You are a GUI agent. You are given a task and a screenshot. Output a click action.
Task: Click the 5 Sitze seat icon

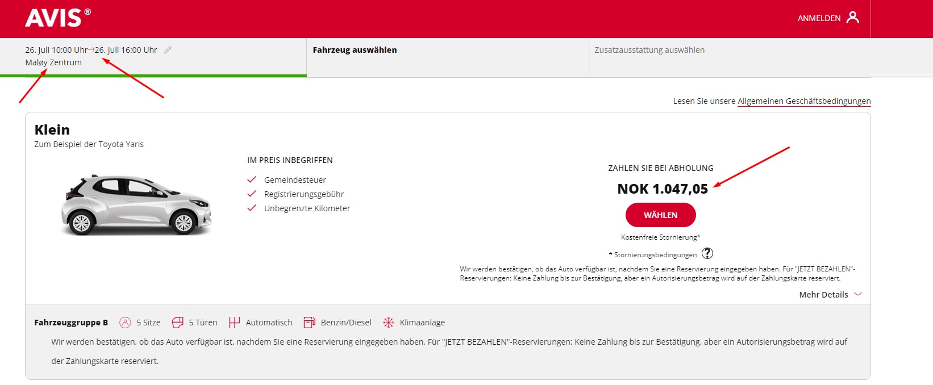pos(125,323)
